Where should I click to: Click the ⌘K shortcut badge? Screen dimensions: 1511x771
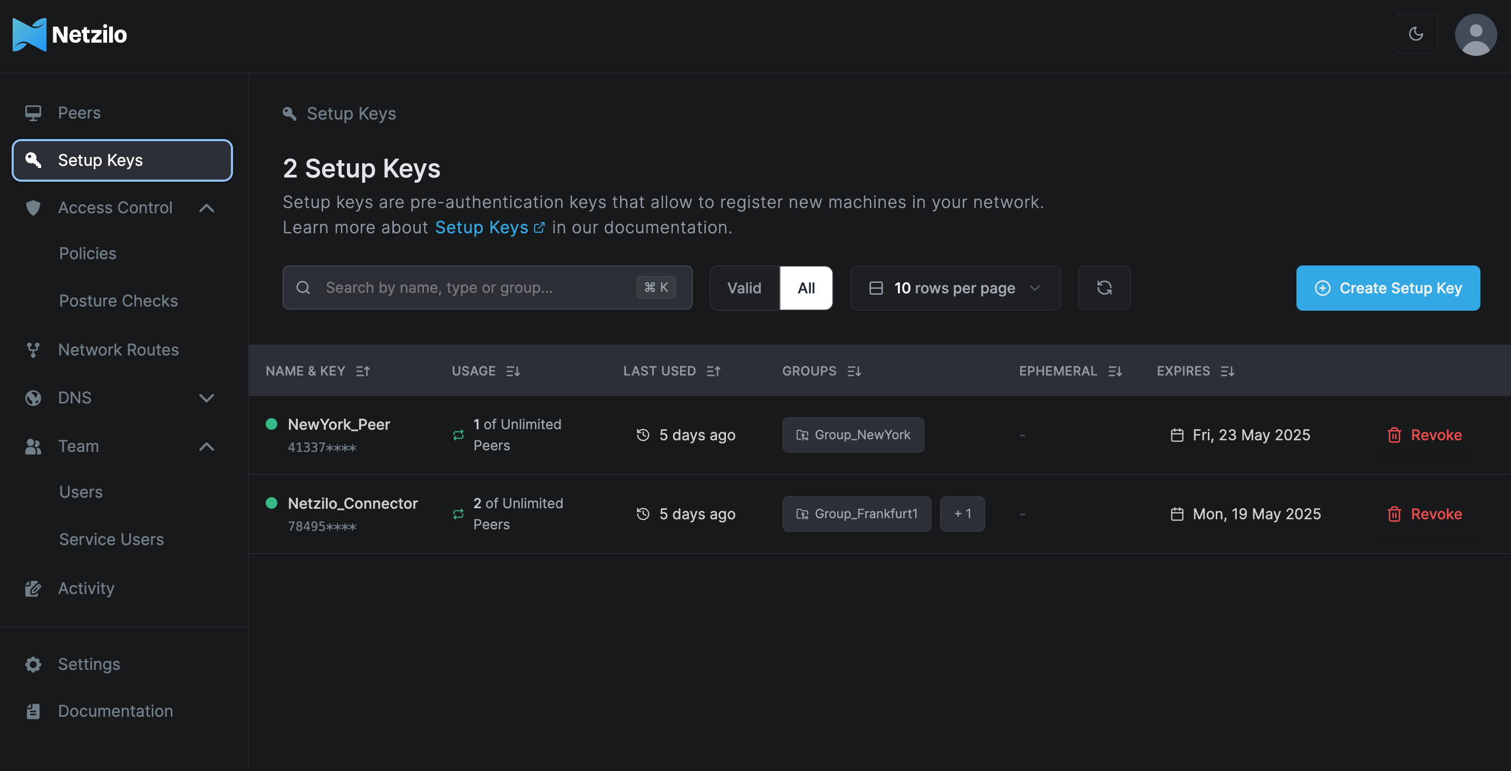point(656,288)
